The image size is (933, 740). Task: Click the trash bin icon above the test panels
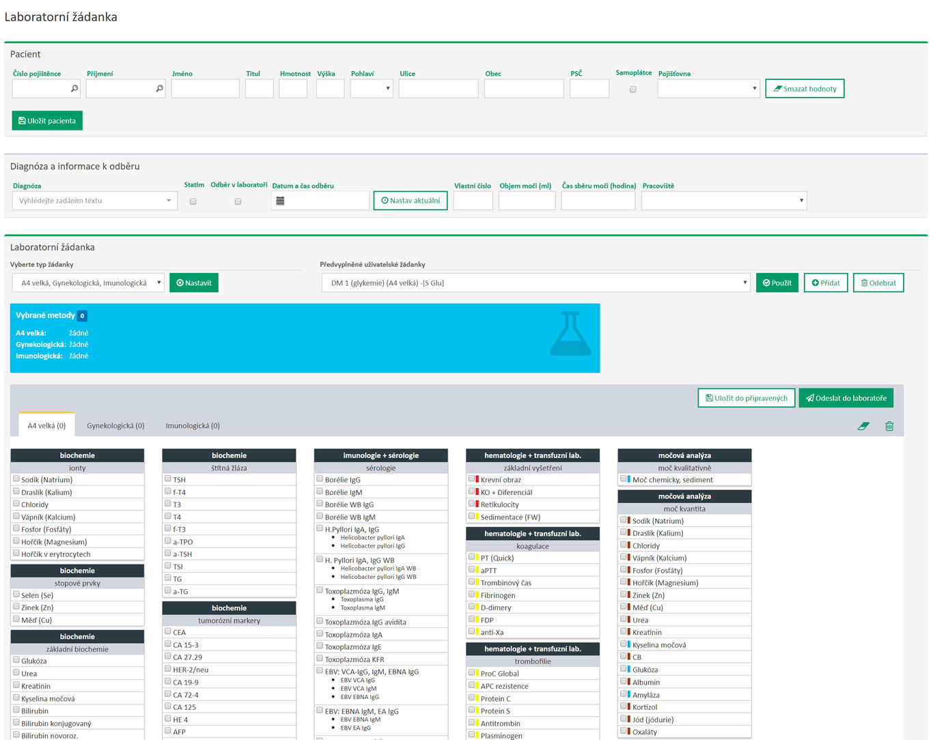889,426
